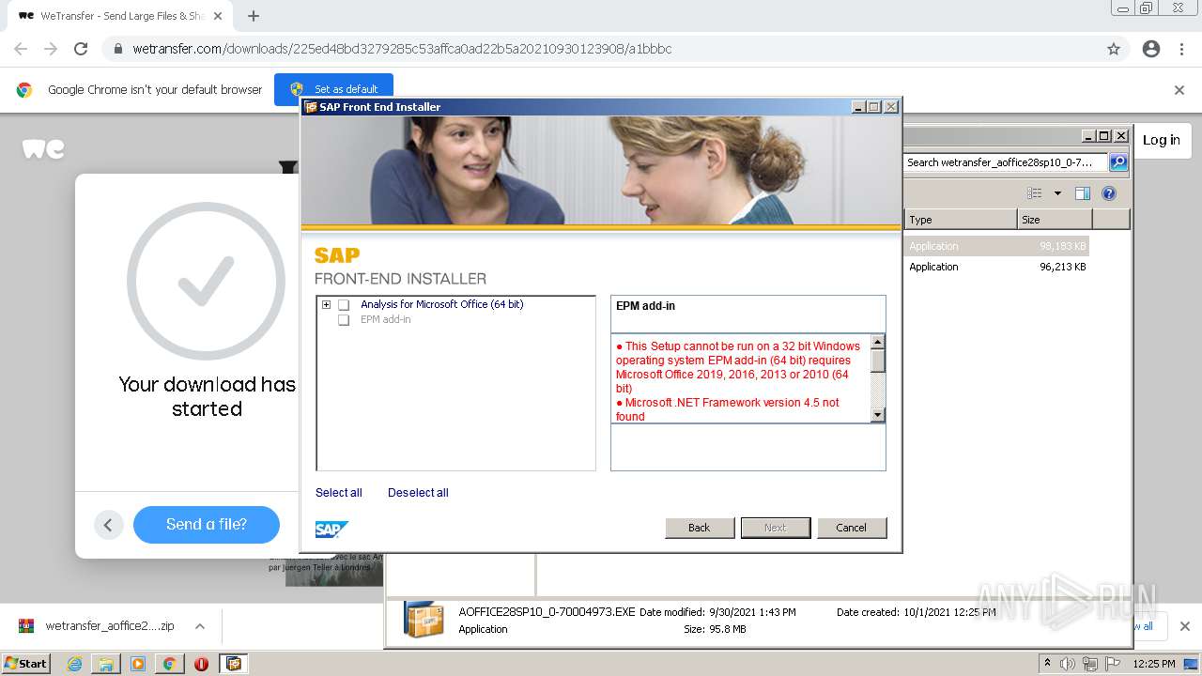
Task: Select file row sized 96,213 KB
Action: (996, 267)
